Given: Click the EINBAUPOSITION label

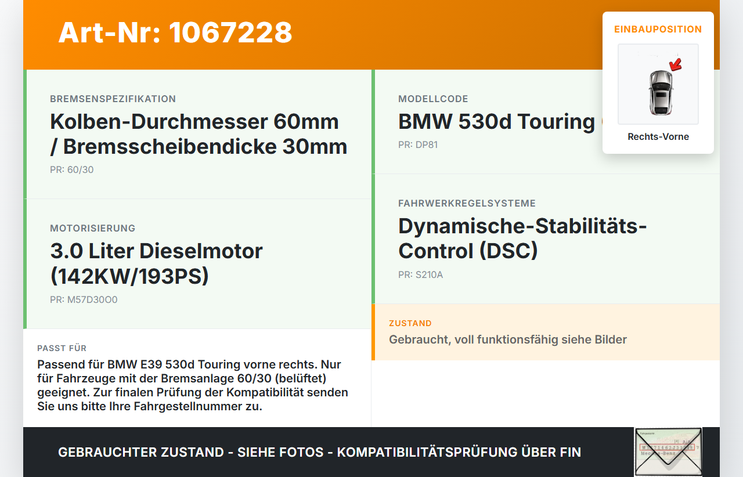Looking at the screenshot, I should pyautogui.click(x=658, y=29).
